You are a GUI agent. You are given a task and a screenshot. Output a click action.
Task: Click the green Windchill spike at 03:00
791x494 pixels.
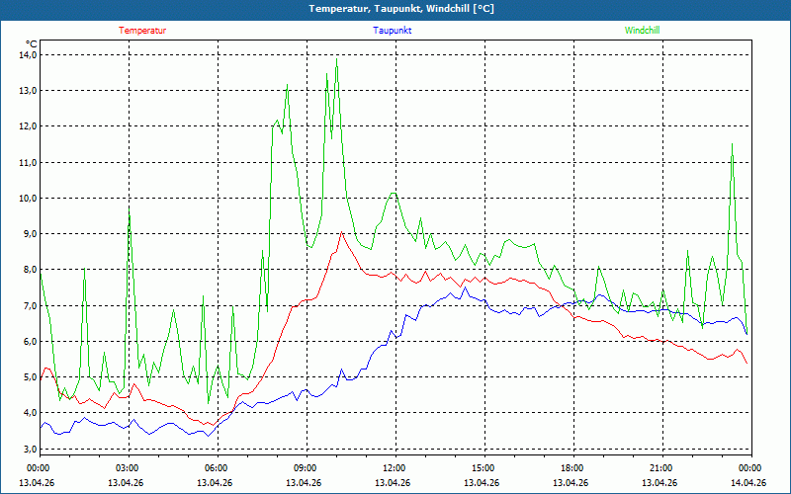tap(129, 207)
